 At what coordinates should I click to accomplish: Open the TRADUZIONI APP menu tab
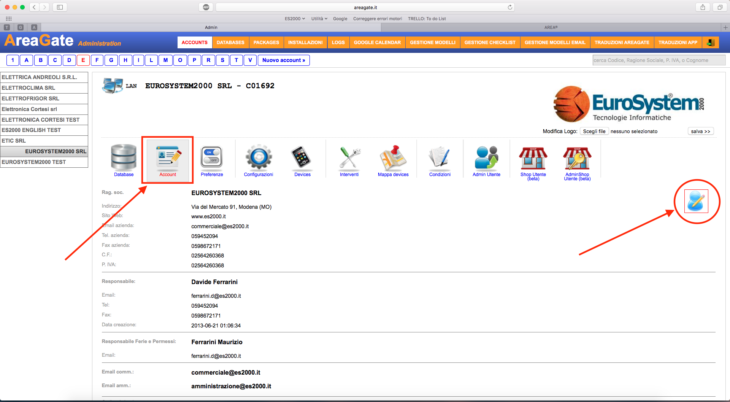coord(678,43)
